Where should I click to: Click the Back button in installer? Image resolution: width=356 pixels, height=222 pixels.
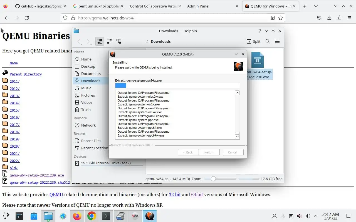point(188,152)
